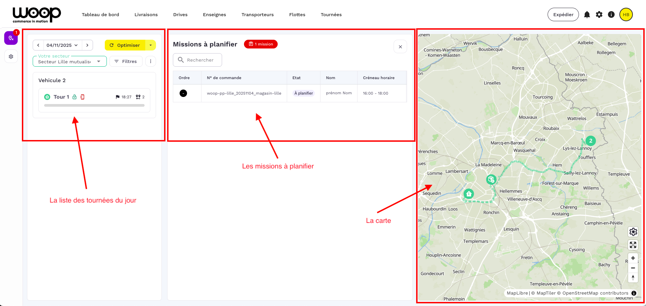Image resolution: width=646 pixels, height=306 pixels.
Task: Click the Expédier button
Action: click(563, 14)
